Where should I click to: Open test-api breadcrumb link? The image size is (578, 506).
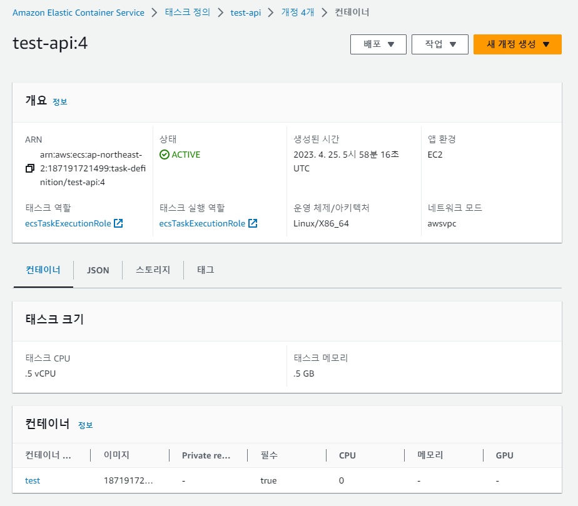pos(245,13)
